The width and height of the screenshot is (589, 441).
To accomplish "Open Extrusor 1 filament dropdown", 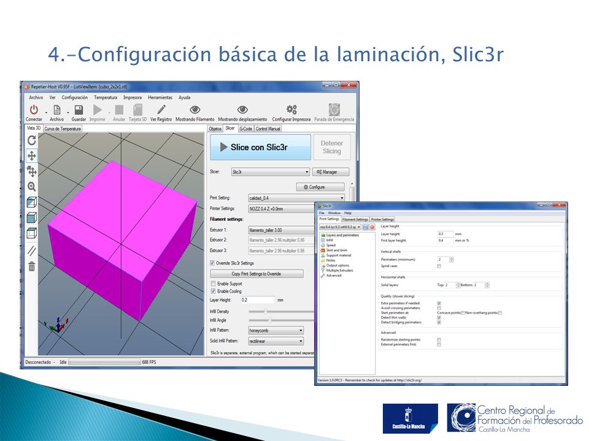I will [282, 230].
